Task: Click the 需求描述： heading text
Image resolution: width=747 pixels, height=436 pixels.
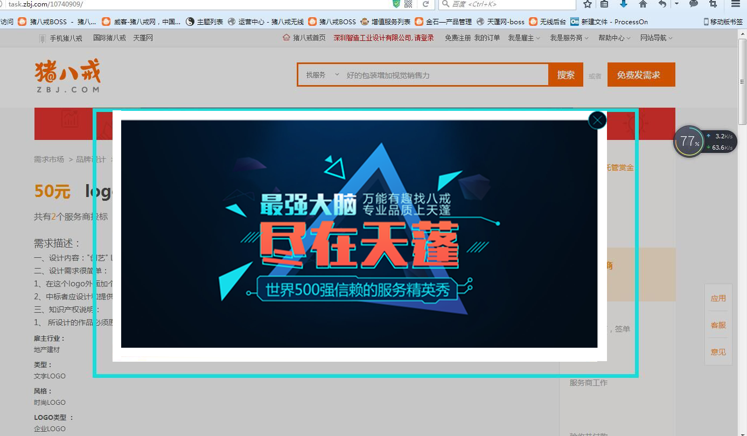Action: coord(57,243)
